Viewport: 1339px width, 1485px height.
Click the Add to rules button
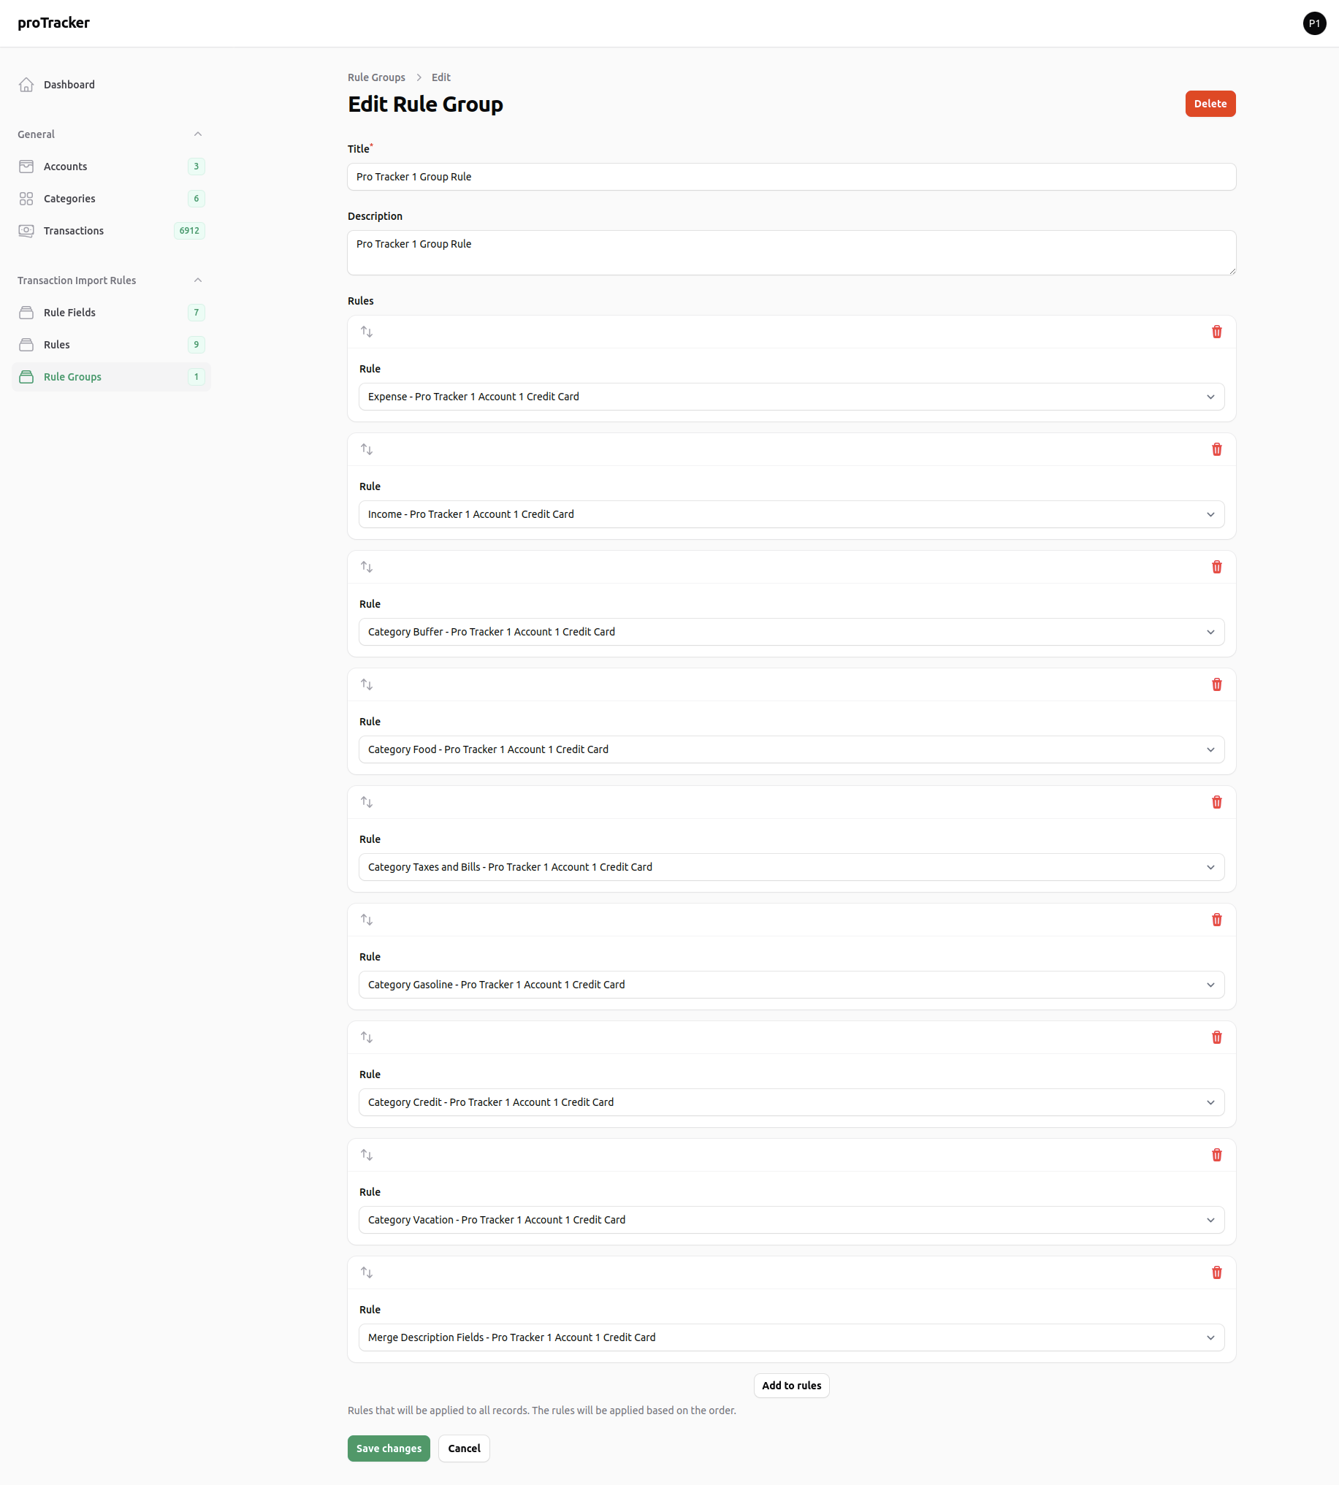click(791, 1385)
